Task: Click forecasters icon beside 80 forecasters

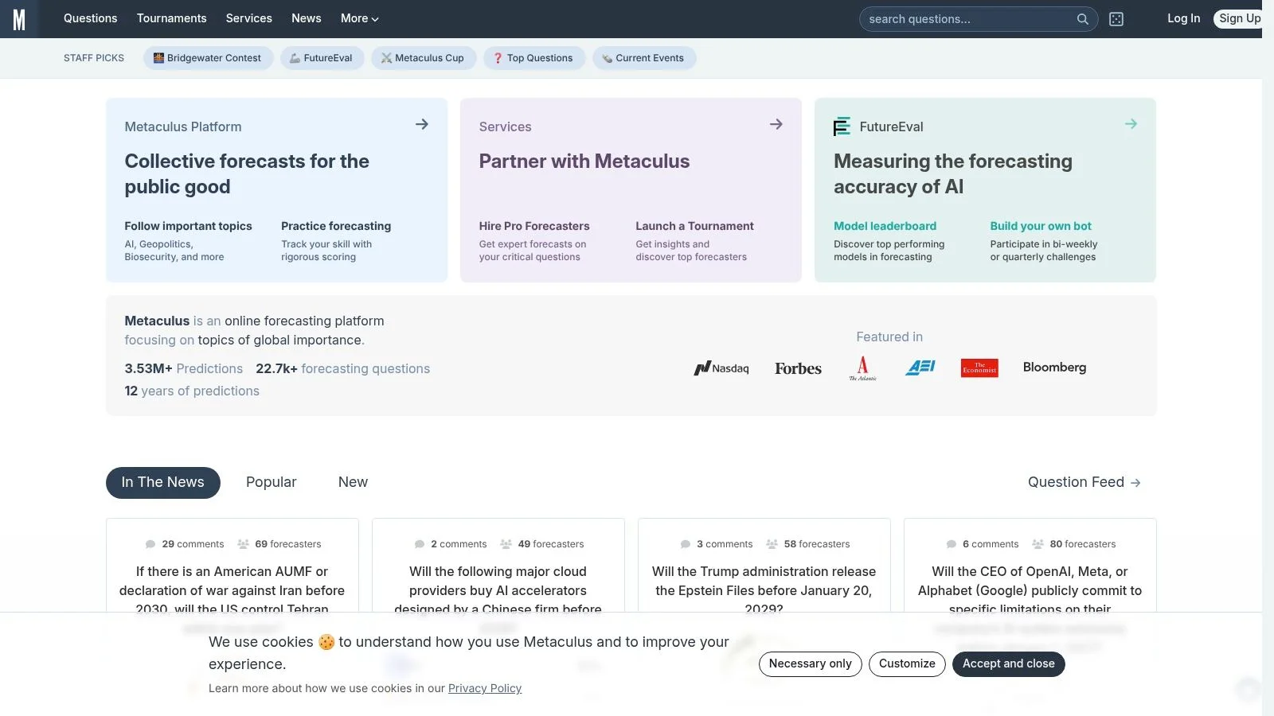Action: tap(1038, 544)
